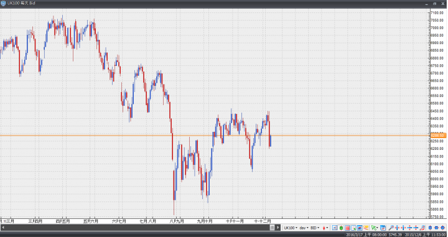Select the green cursor pointer tool
The image size is (448, 237).
373,228
